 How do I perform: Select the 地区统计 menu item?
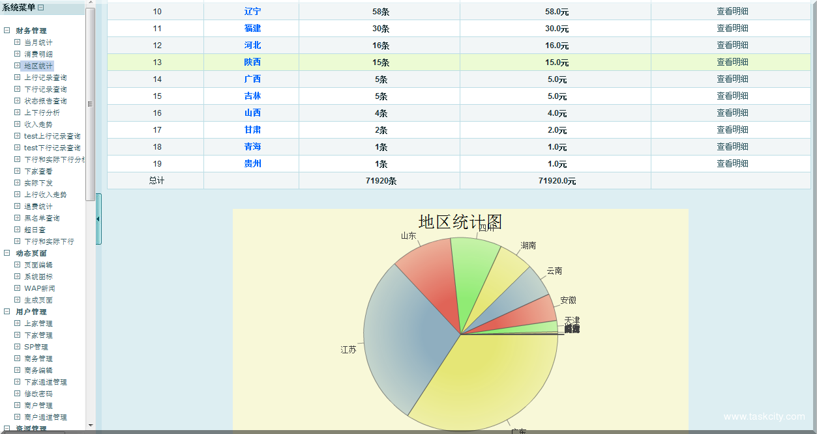click(x=38, y=66)
